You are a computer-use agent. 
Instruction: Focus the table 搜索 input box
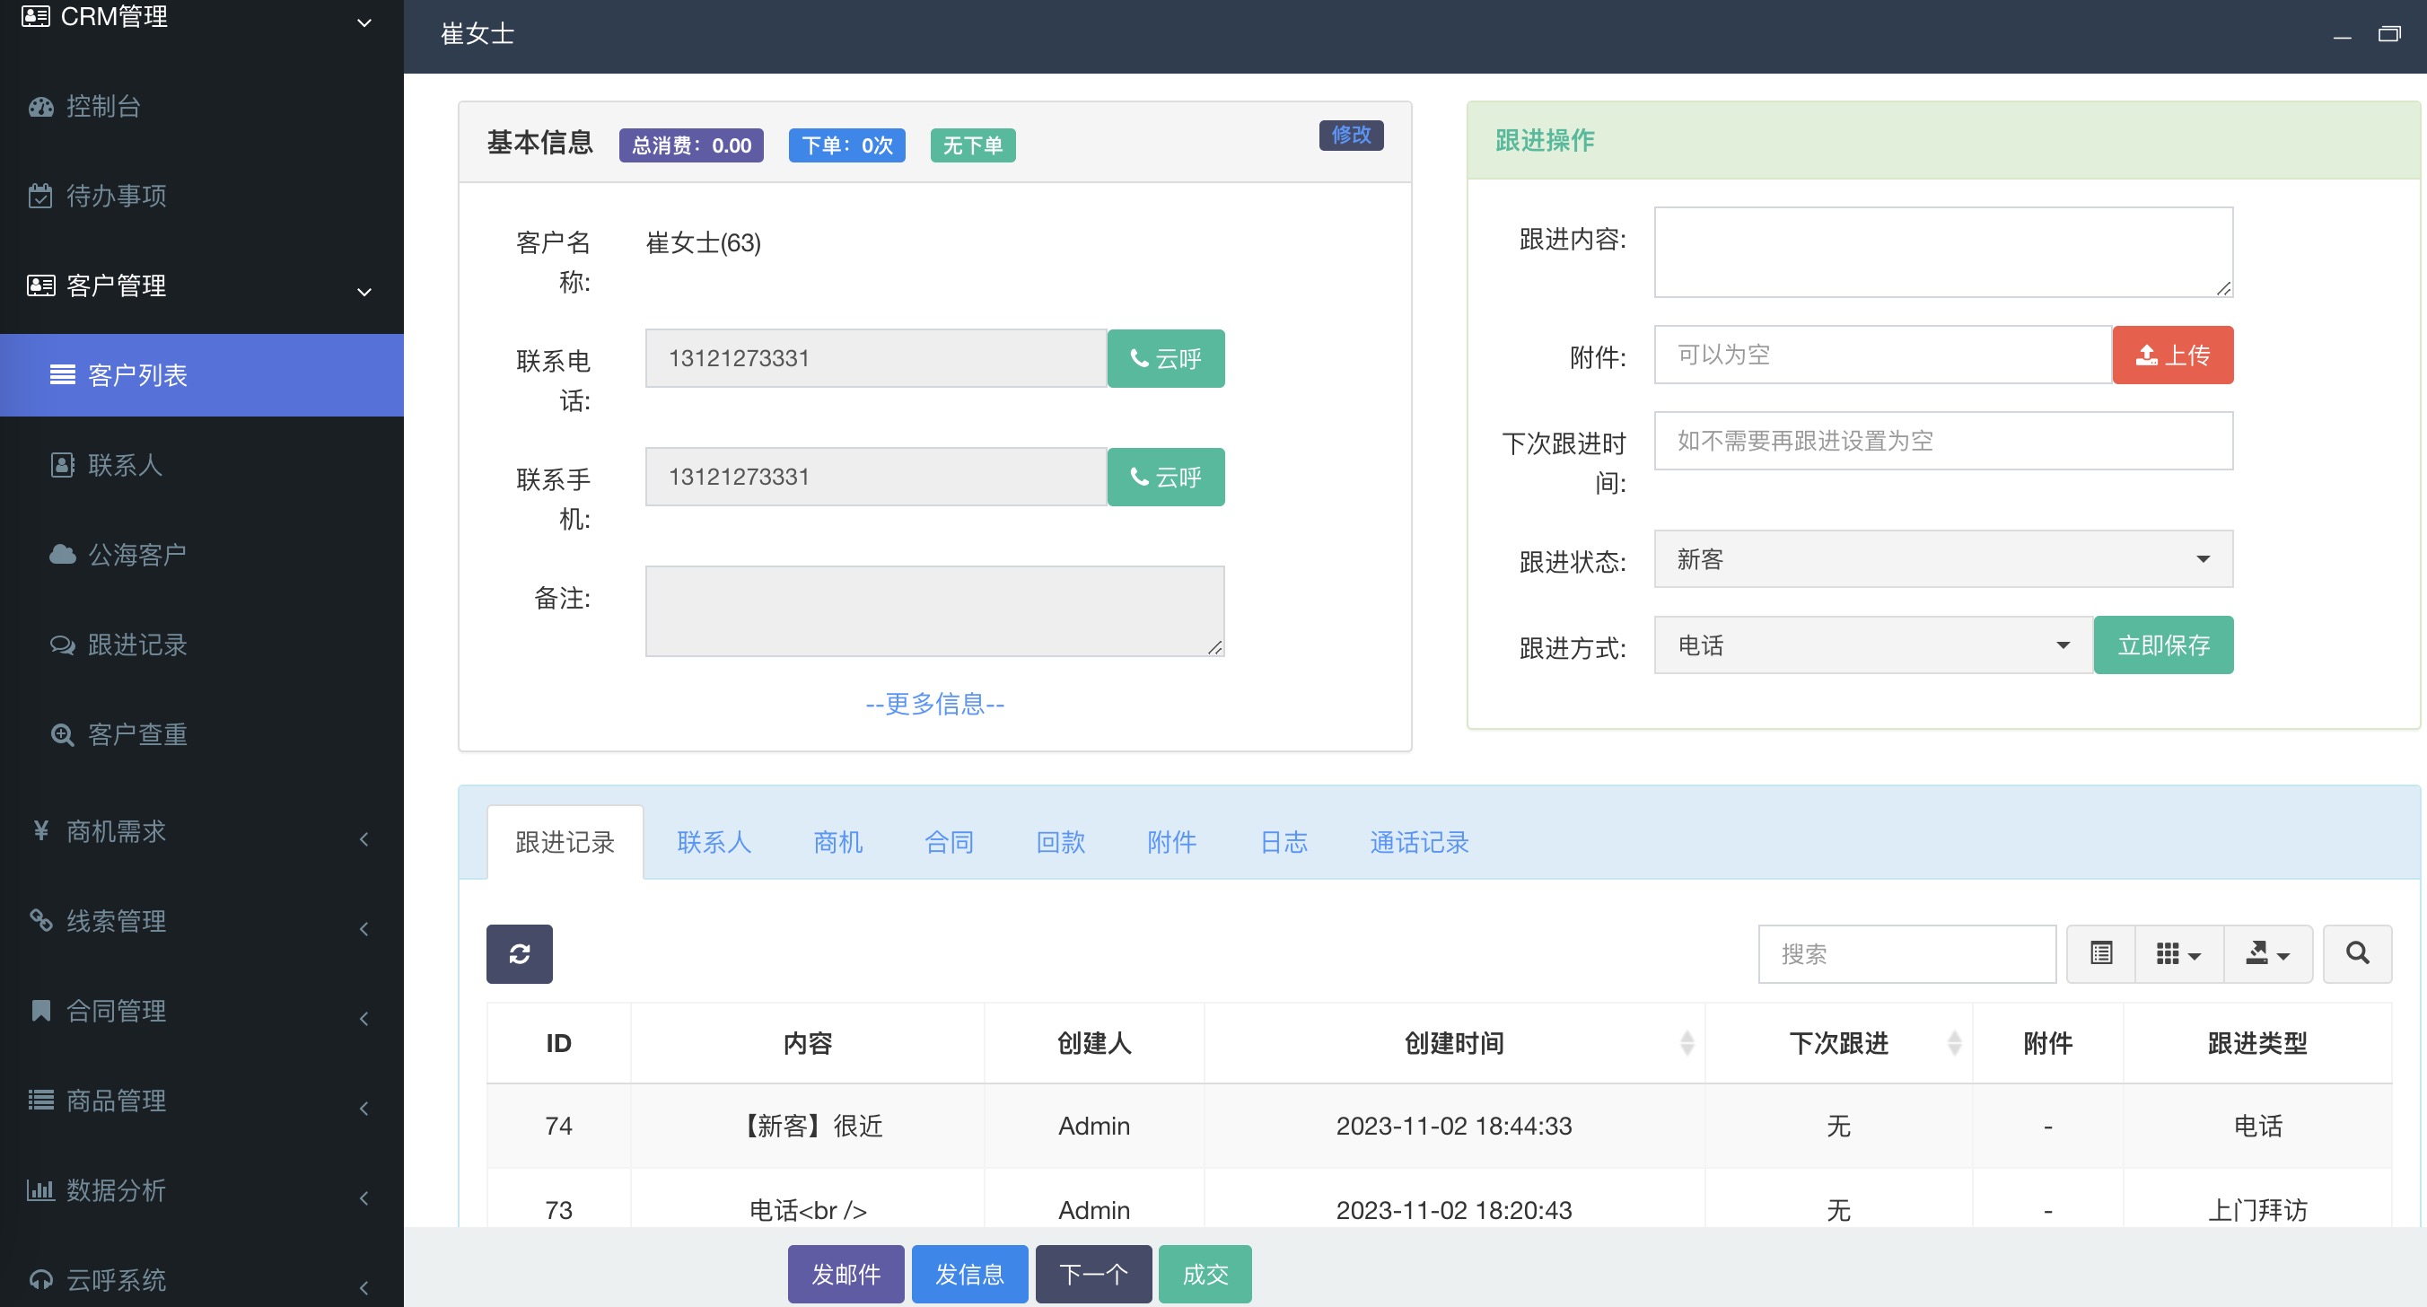[x=1906, y=953]
